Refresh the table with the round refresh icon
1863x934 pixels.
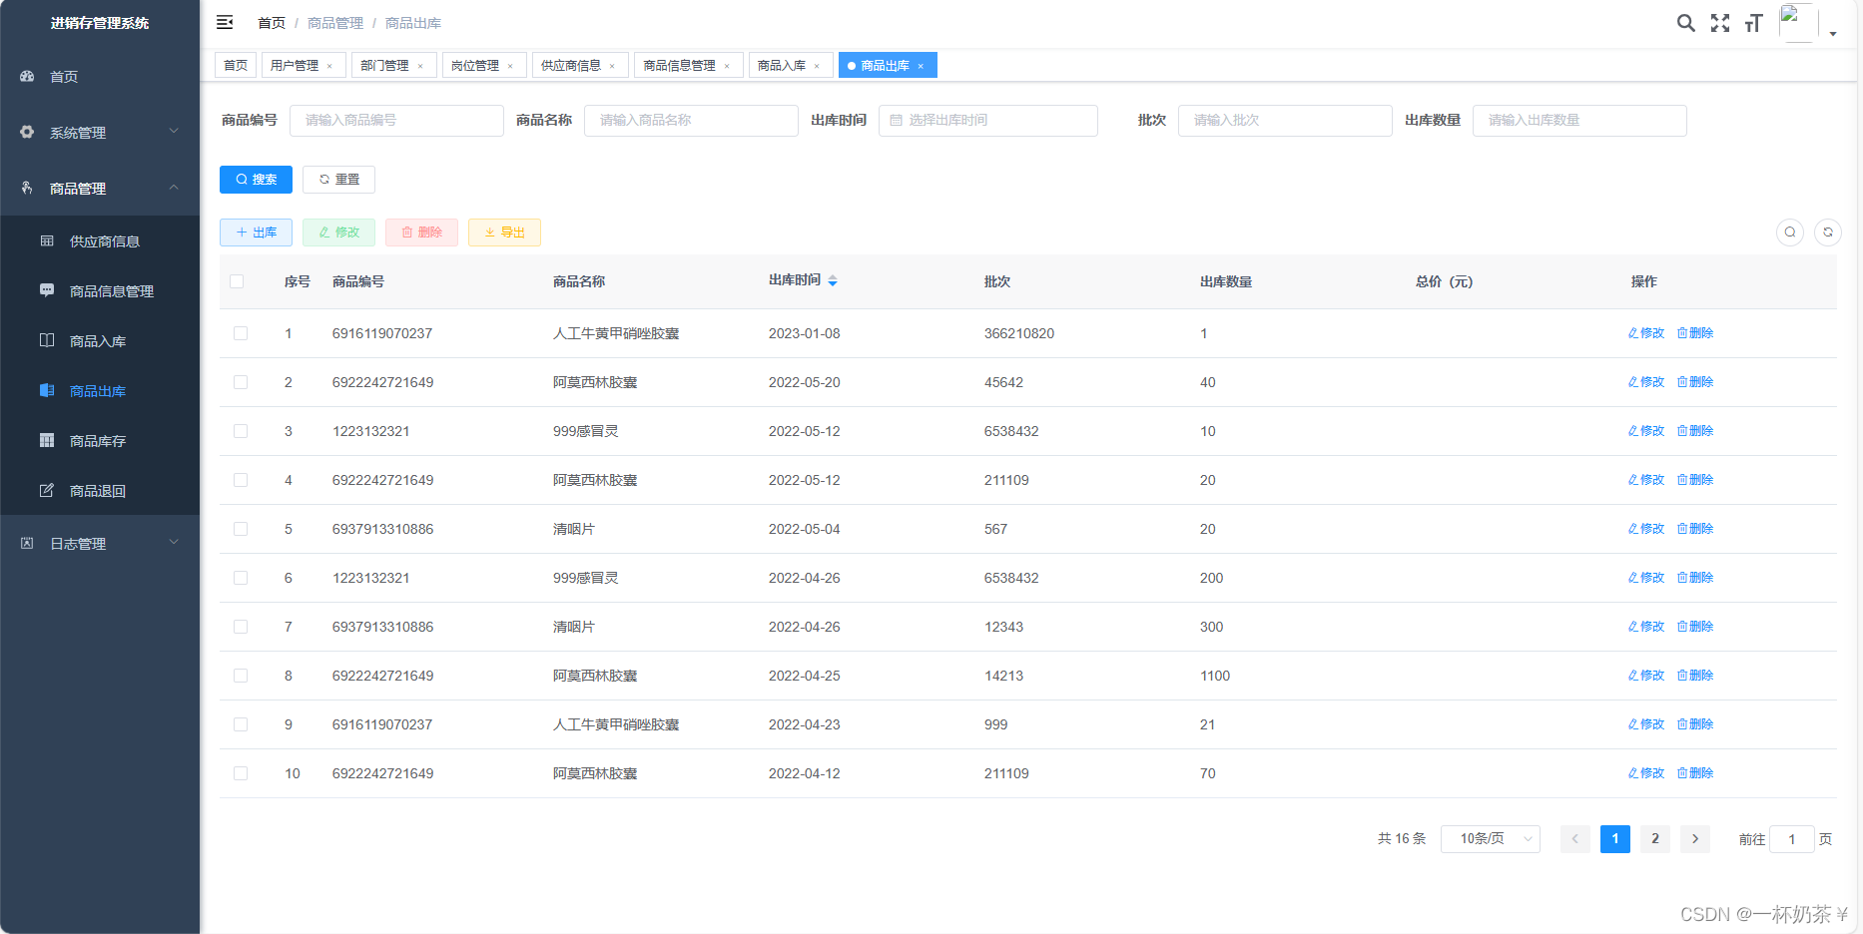coord(1828,233)
